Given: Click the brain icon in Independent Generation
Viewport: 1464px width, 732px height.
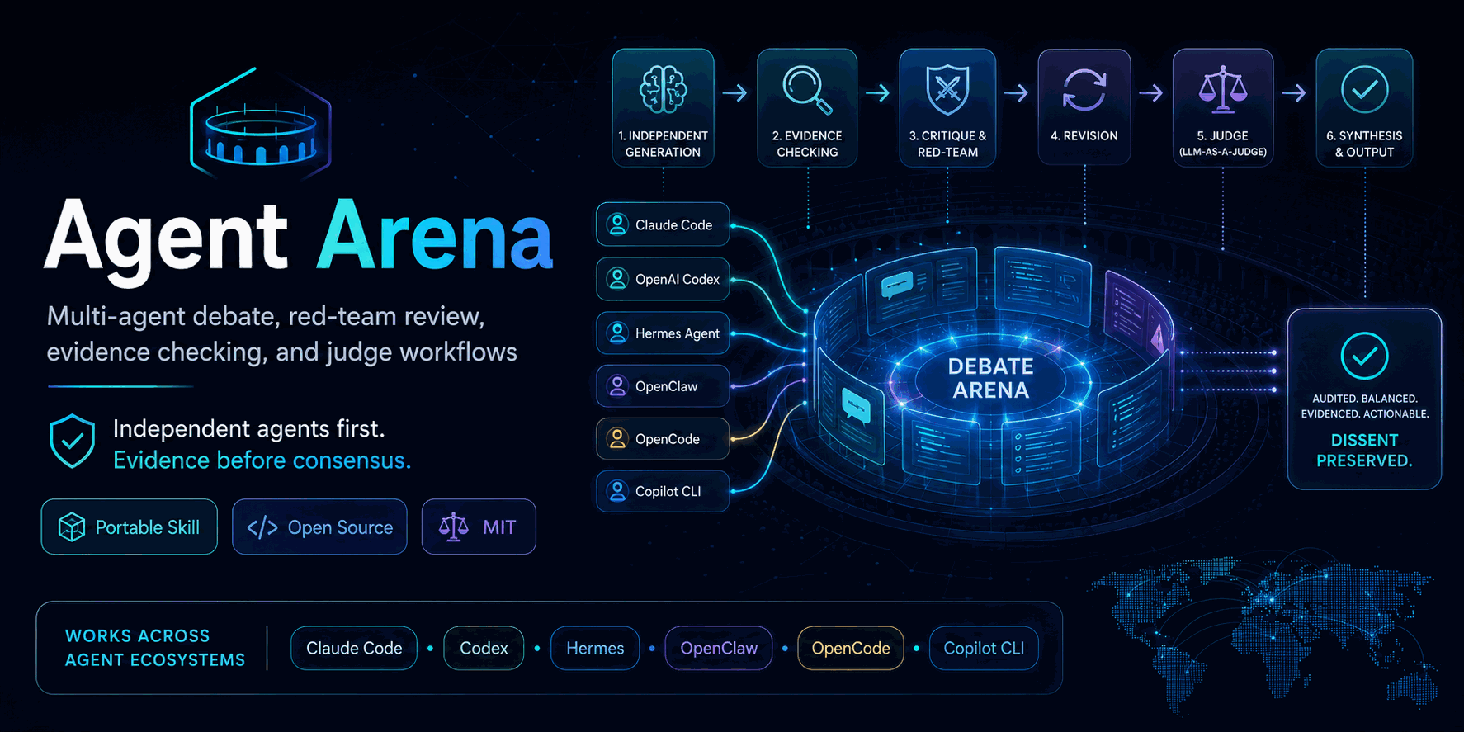Looking at the screenshot, I should (663, 89).
